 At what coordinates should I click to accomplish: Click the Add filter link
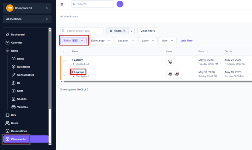(187, 41)
